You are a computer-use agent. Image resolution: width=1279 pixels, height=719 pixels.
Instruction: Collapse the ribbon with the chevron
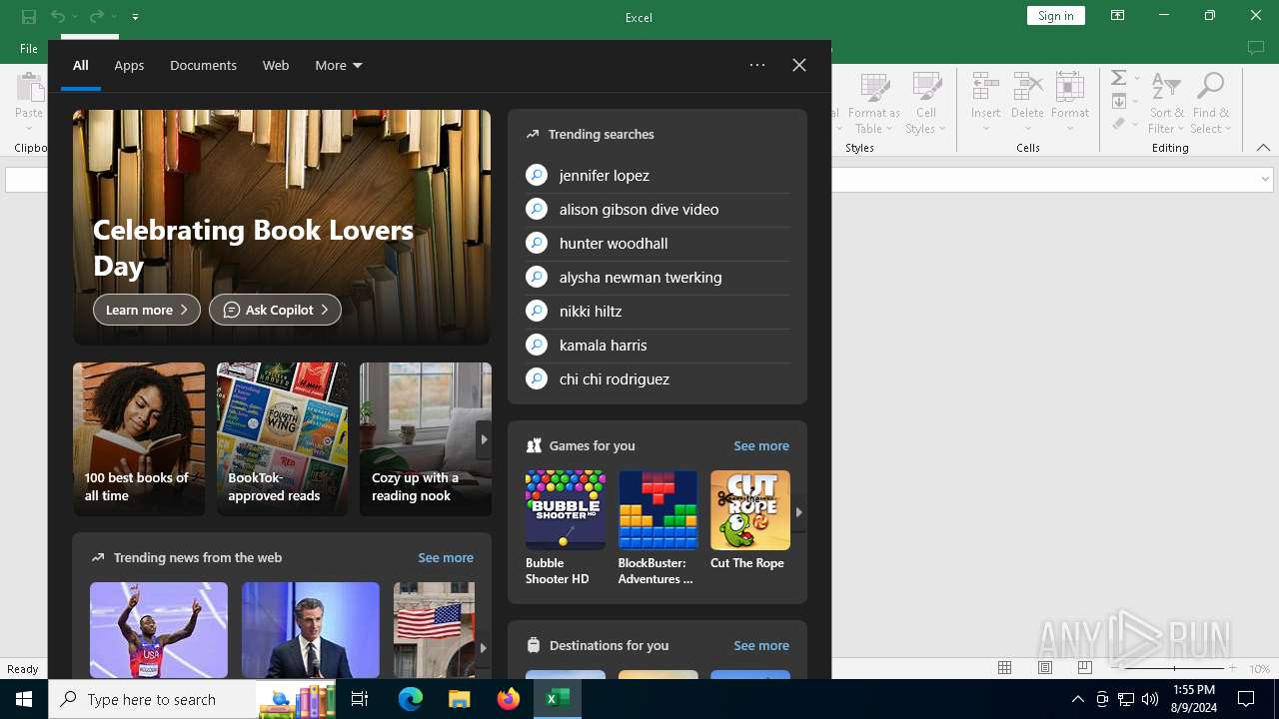coord(1263,148)
